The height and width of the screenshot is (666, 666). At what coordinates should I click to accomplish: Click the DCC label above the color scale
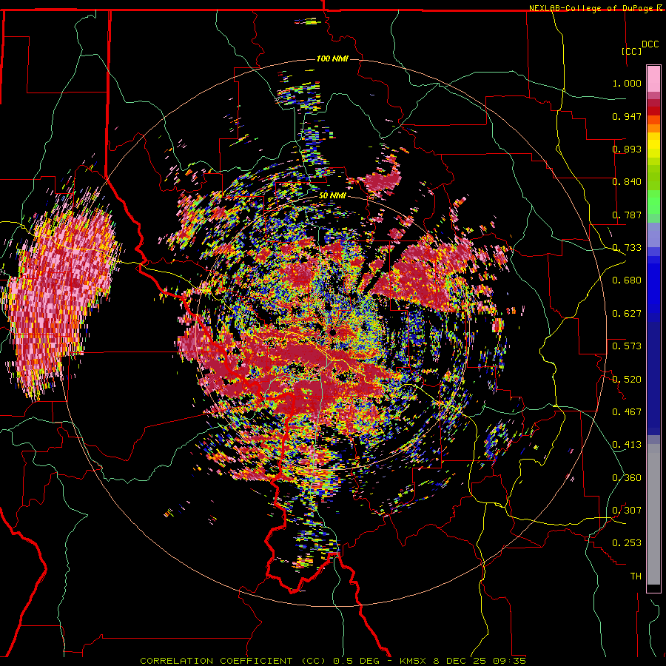(650, 44)
